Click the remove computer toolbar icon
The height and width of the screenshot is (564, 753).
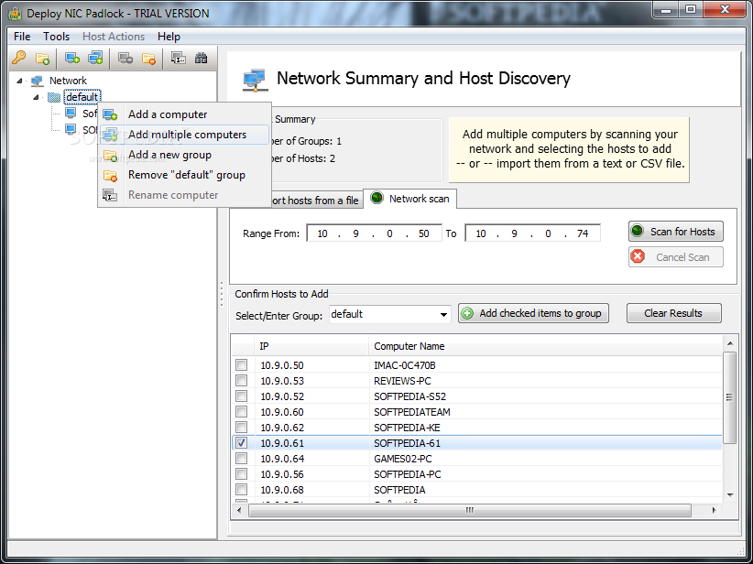tap(125, 58)
